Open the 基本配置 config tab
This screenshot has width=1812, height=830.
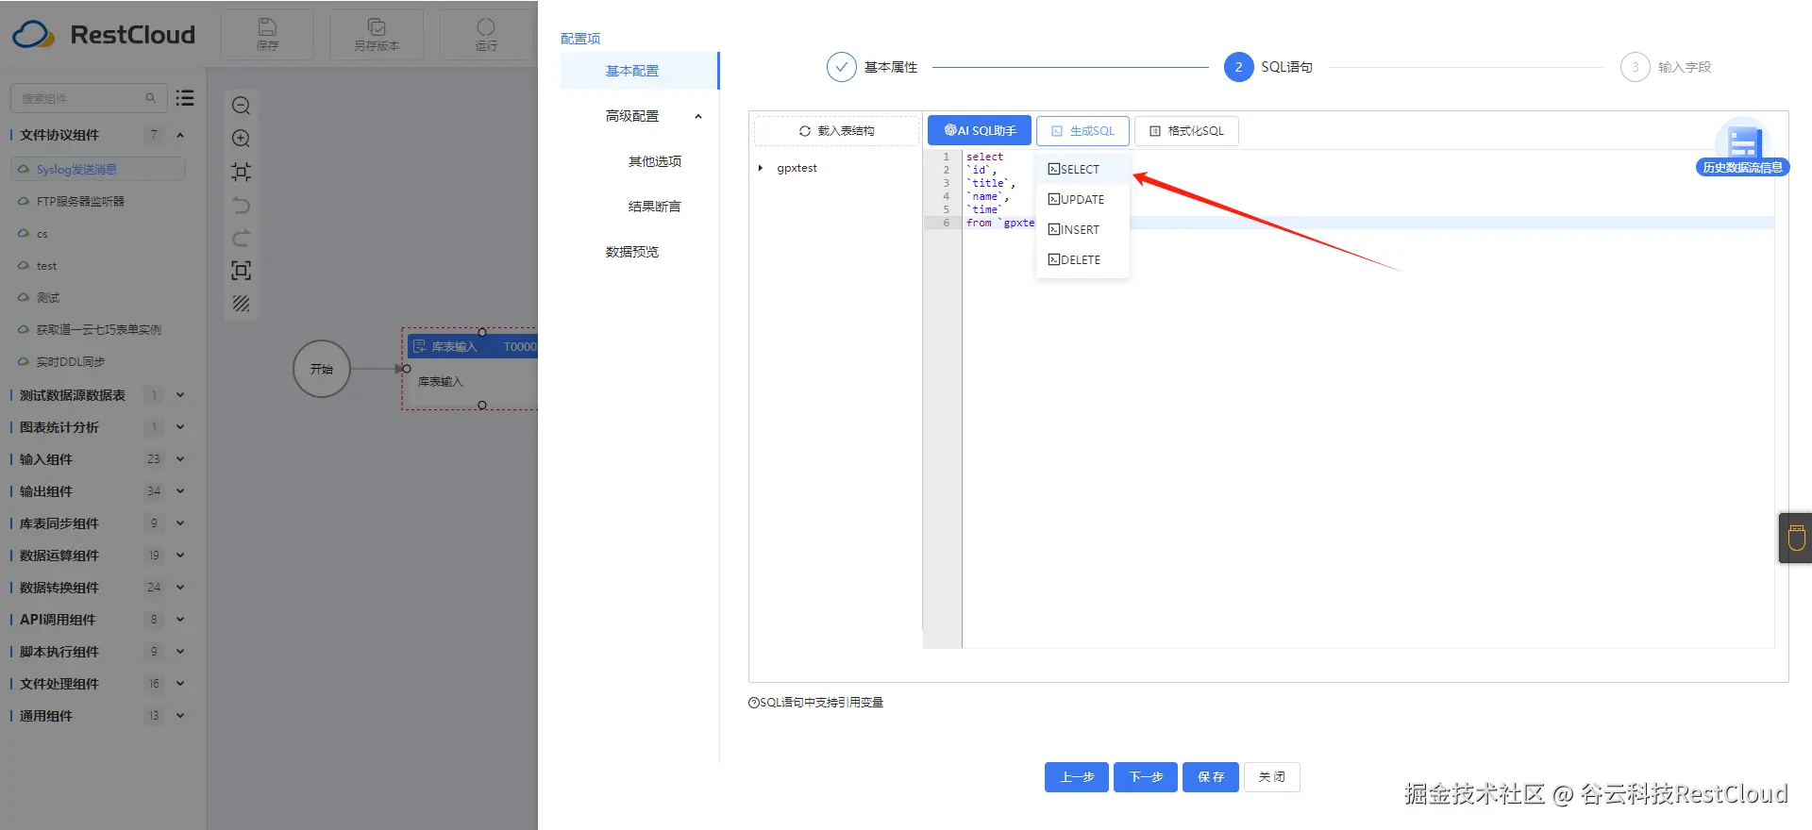[639, 71]
